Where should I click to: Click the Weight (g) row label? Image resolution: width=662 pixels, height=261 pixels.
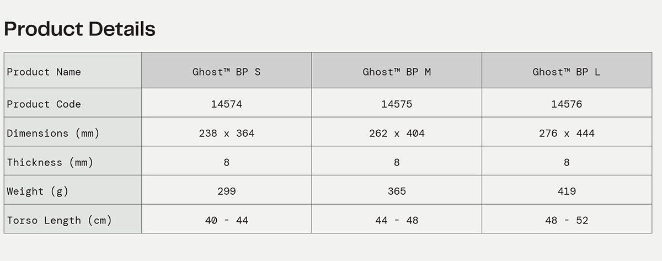click(x=36, y=191)
